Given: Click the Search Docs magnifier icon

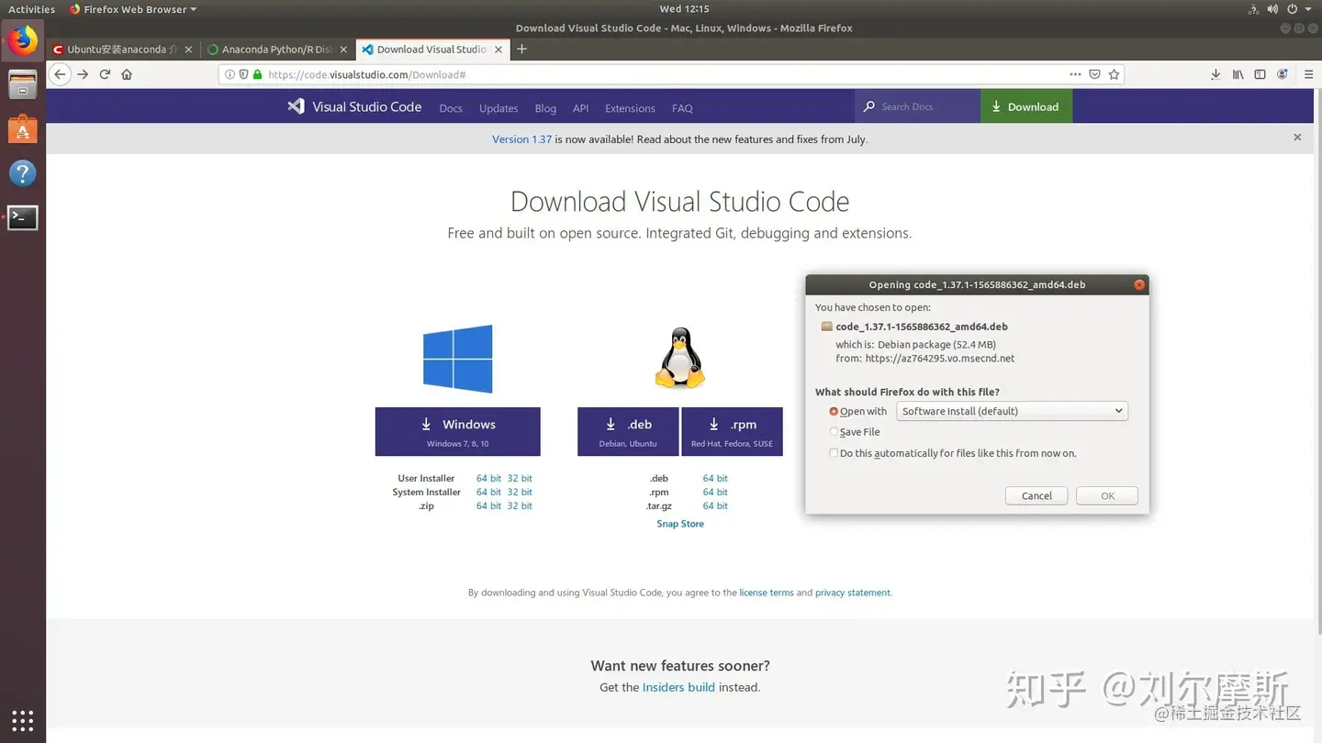Looking at the screenshot, I should pyautogui.click(x=868, y=106).
